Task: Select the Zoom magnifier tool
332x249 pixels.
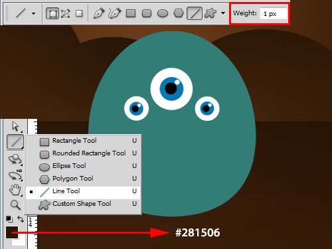Action: point(15,205)
